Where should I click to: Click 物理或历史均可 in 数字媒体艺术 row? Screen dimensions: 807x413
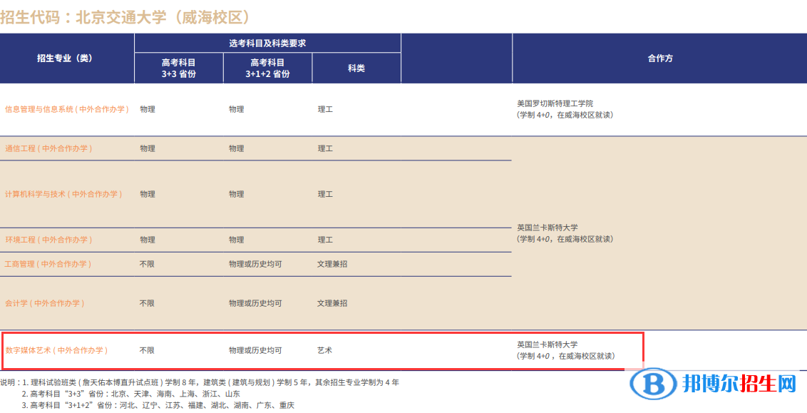coord(255,350)
